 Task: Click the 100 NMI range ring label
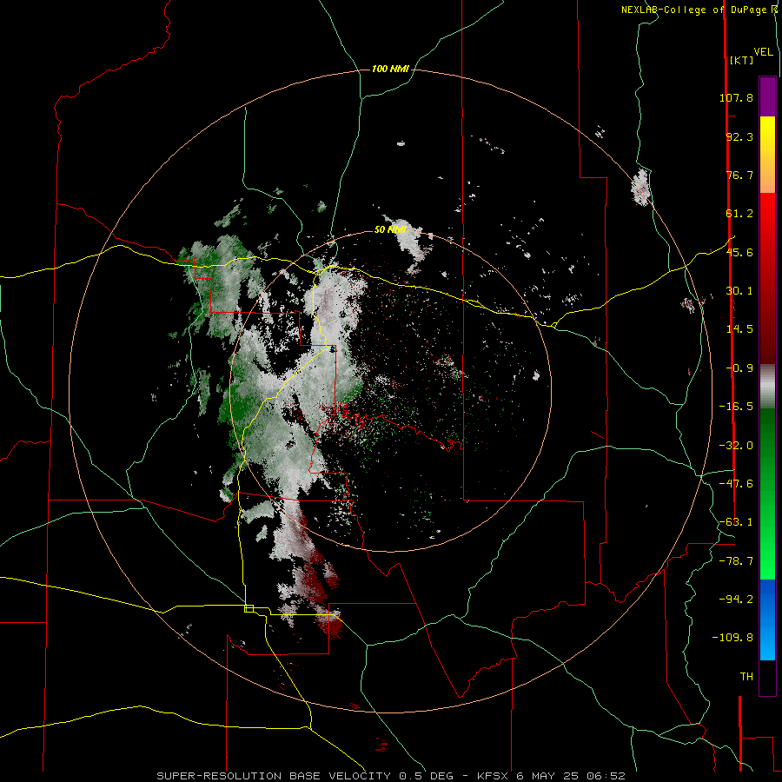point(390,69)
